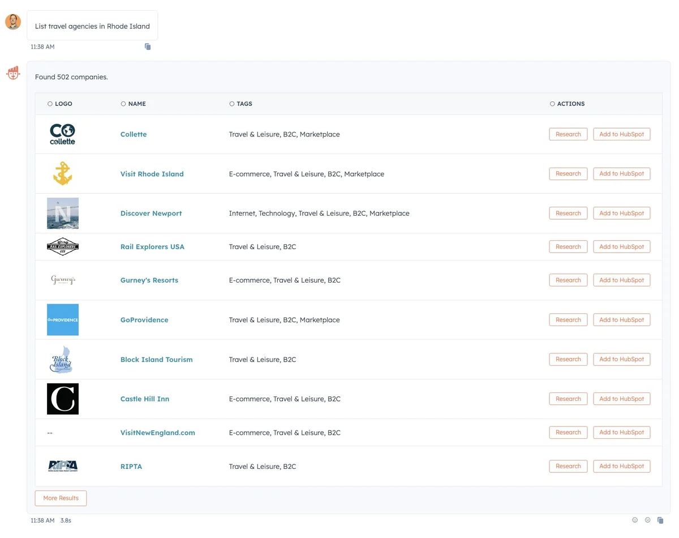Add Block Island Tourism to HubSpot
The image size is (679, 538).
tap(622, 359)
